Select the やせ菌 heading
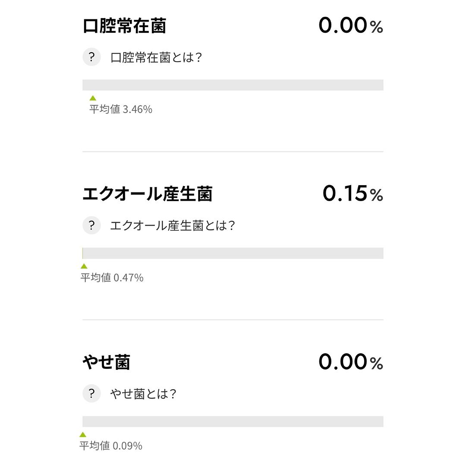This screenshot has width=466, height=466. [x=107, y=362]
